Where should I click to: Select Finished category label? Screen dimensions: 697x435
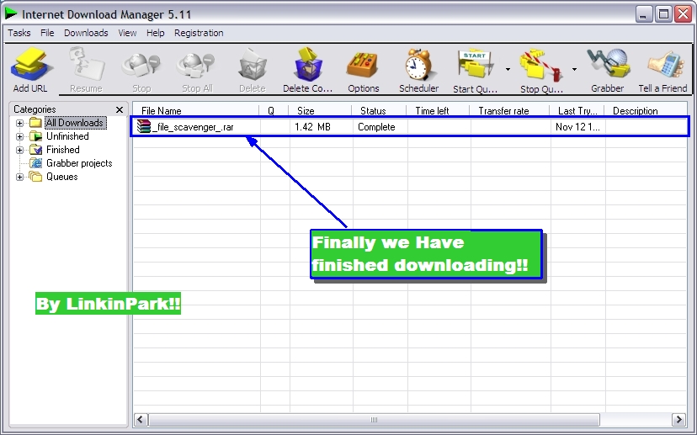tap(62, 150)
